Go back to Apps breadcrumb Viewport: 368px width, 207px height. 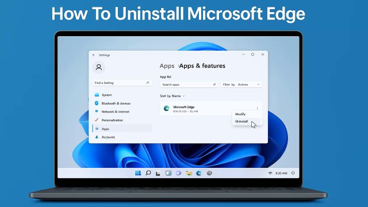click(167, 66)
